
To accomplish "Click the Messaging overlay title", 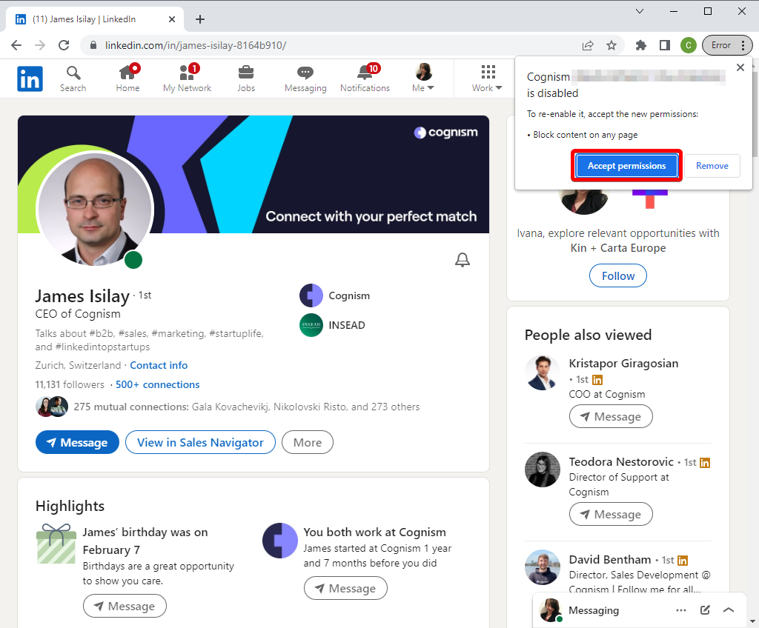I will click(594, 610).
